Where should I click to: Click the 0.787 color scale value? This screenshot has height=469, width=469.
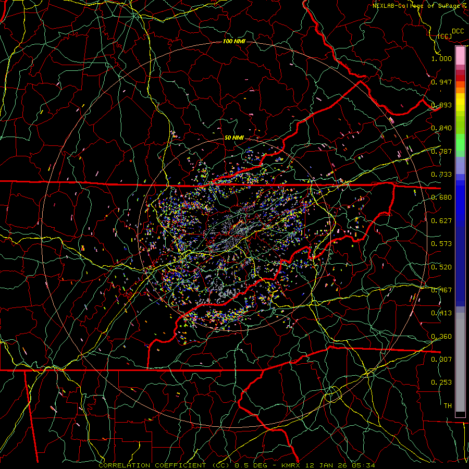tap(441, 151)
